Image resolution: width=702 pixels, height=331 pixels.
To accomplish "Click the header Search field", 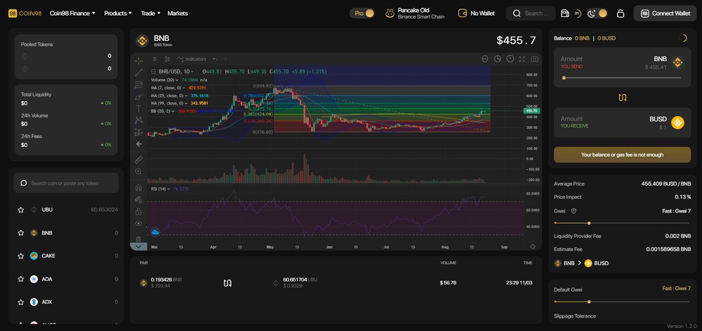I will 531,13.
